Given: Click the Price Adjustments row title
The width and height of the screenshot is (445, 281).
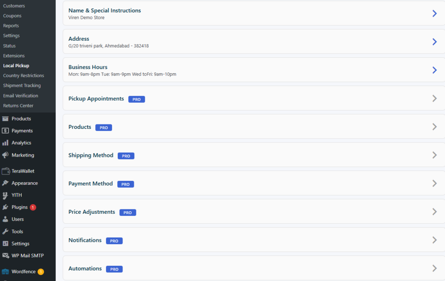Looking at the screenshot, I should click(x=92, y=212).
